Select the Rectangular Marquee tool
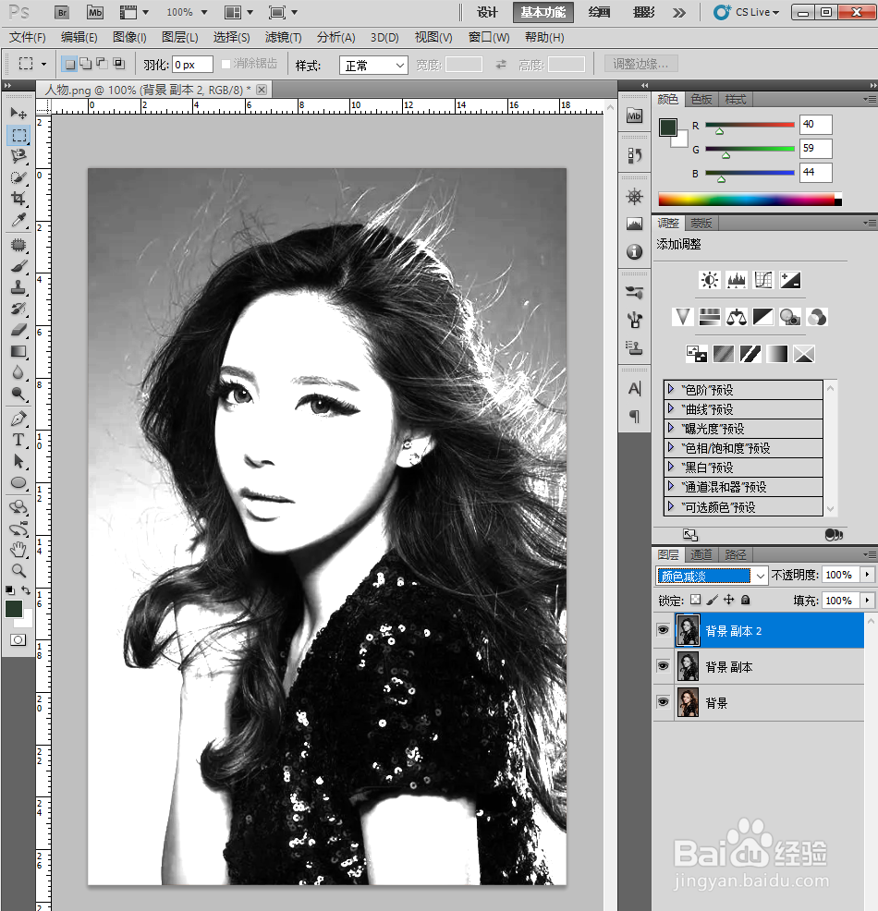This screenshot has height=911, width=878. [x=18, y=136]
